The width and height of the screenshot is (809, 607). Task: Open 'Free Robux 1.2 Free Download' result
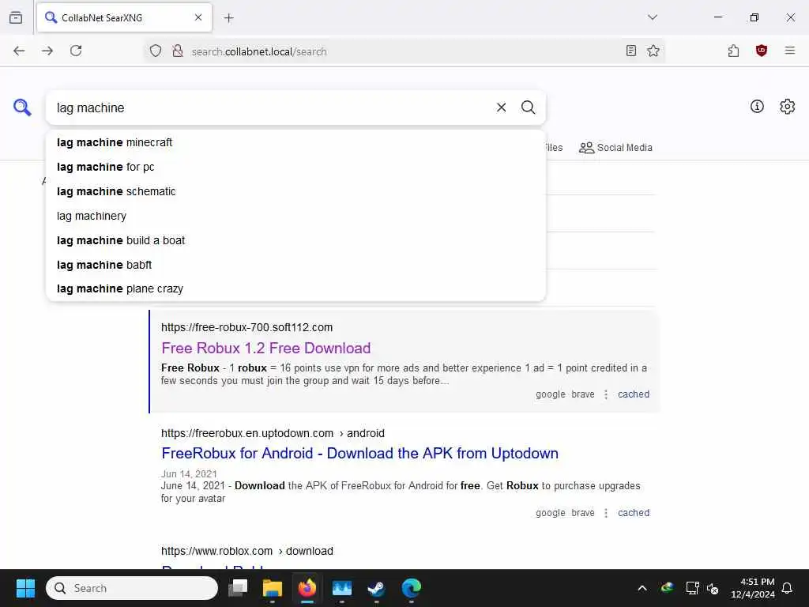coord(265,348)
